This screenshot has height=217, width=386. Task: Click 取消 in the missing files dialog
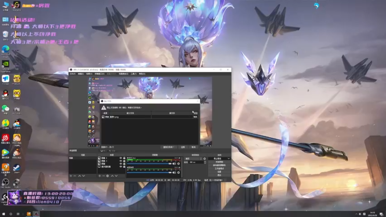coord(194,147)
